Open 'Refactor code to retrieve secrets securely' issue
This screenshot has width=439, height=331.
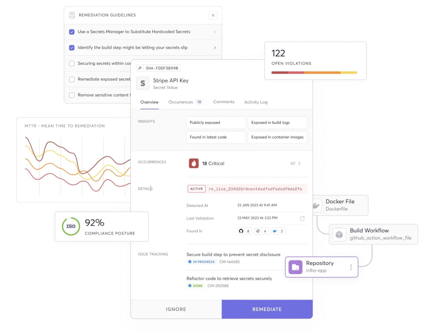(229, 279)
